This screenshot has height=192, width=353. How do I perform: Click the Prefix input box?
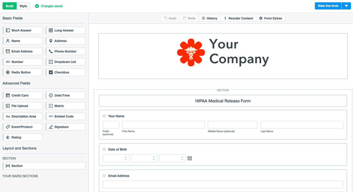(111, 125)
